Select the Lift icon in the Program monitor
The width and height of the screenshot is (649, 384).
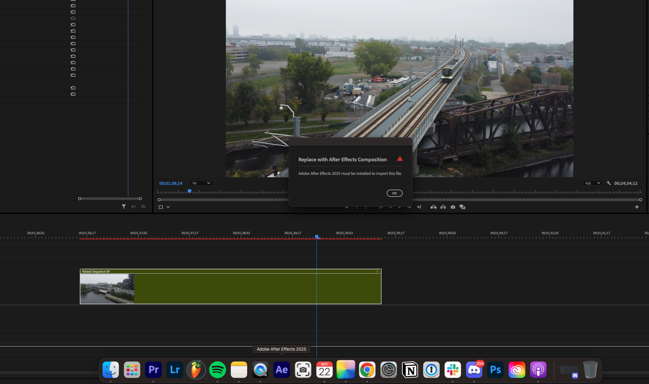tap(434, 207)
